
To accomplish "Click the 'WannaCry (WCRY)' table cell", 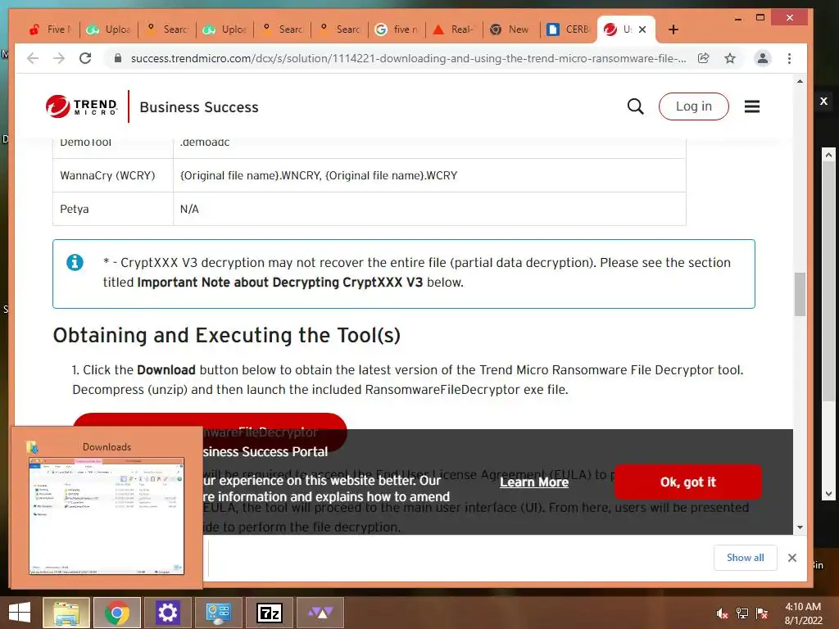I will (x=113, y=175).
